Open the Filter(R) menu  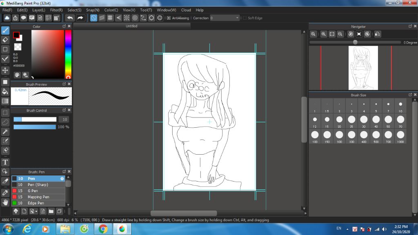[56, 10]
